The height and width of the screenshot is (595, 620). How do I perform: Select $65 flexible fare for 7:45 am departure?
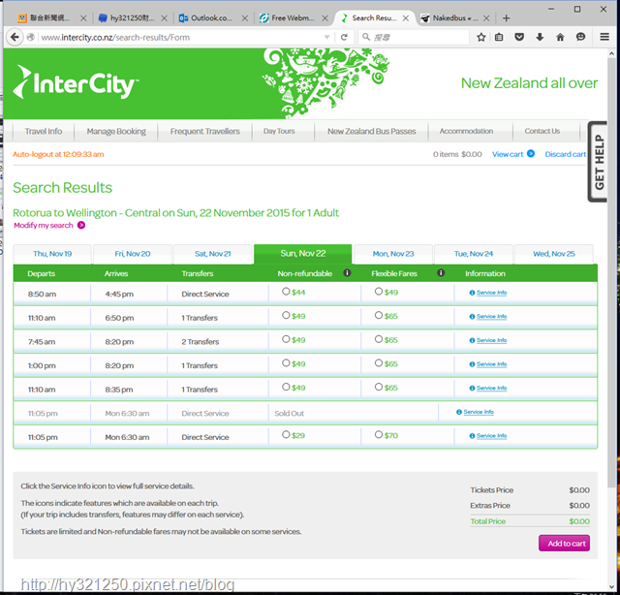(379, 339)
